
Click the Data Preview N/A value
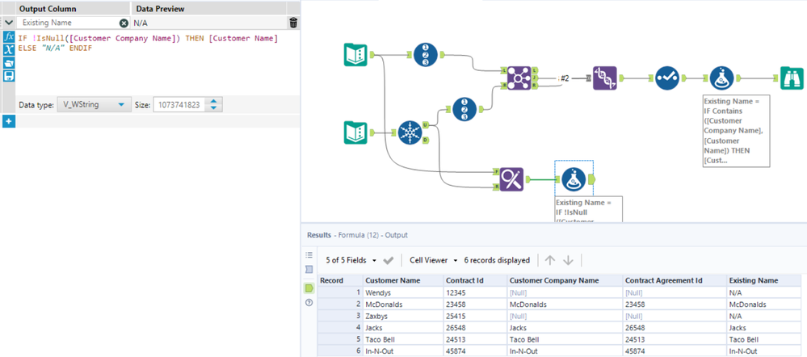(x=140, y=23)
